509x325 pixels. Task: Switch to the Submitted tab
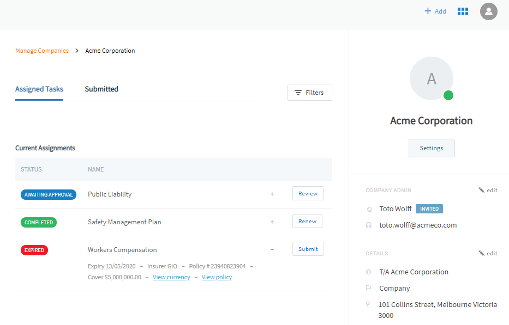101,89
